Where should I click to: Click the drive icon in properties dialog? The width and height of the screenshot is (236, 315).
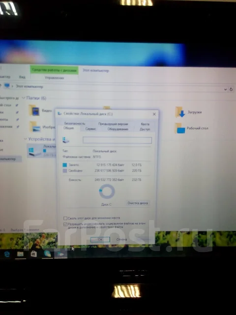[66, 140]
